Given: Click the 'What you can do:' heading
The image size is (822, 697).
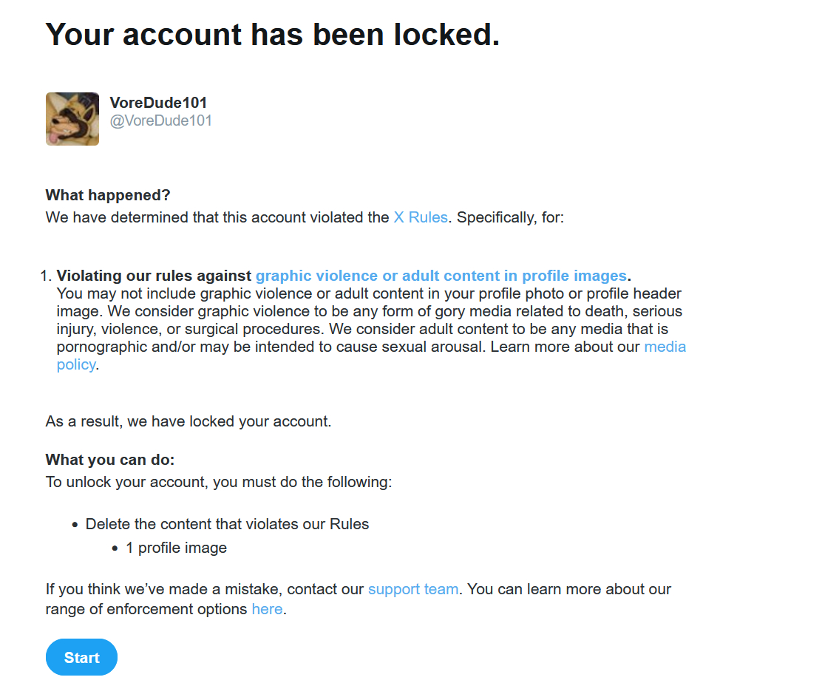Looking at the screenshot, I should point(110,460).
